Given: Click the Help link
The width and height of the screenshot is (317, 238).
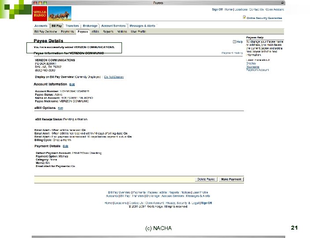Looking at the screenshot, I should pyautogui.click(x=240, y=42).
